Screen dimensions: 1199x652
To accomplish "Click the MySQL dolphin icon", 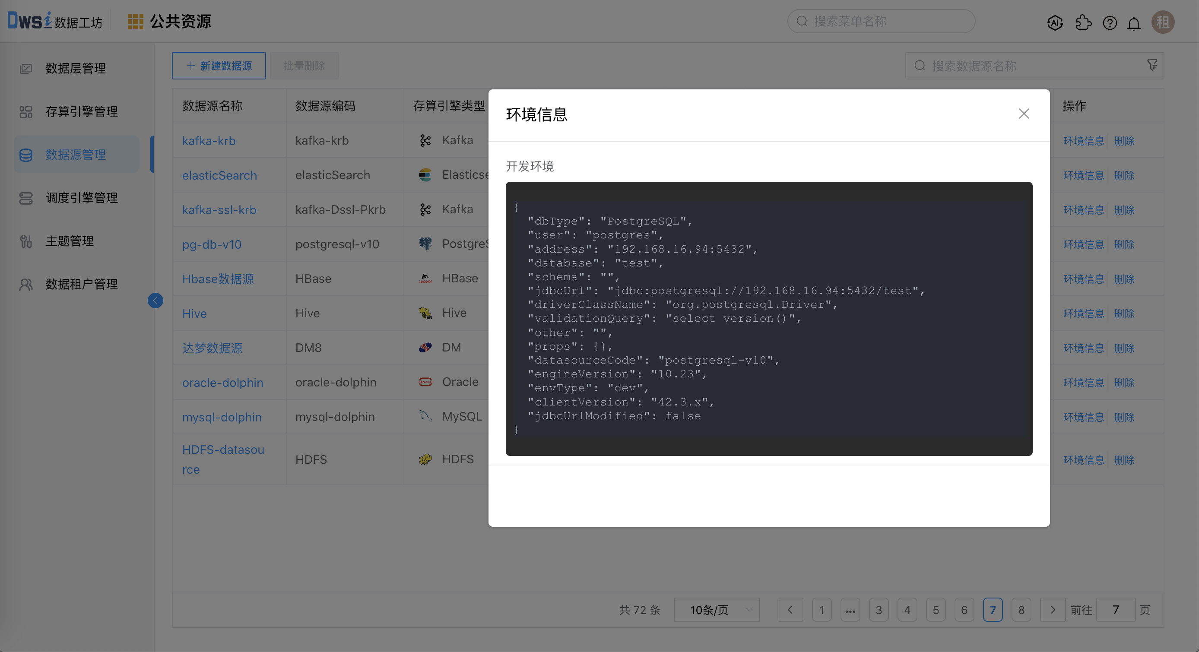I will (x=425, y=417).
